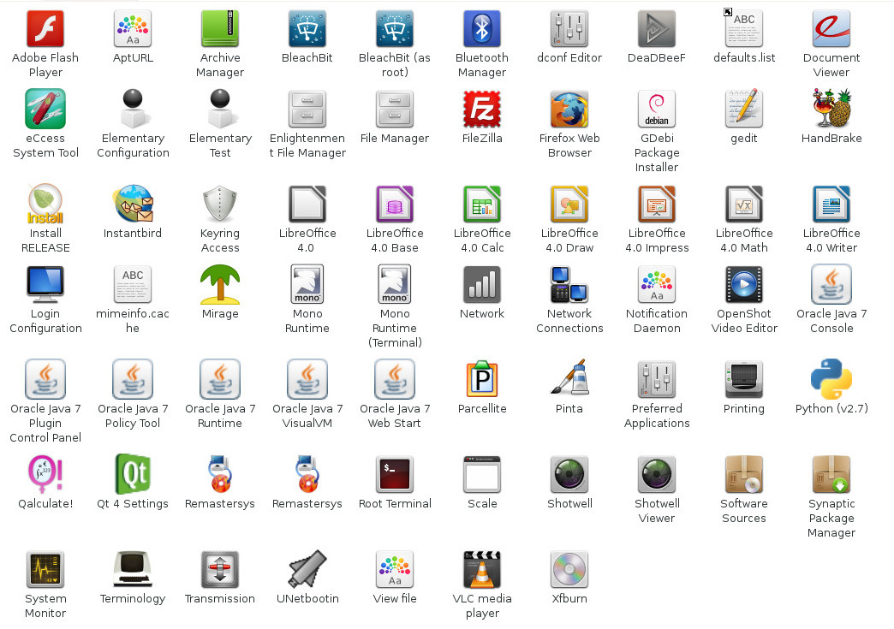Open the plain File Manager icon
This screenshot has width=894, height=629.
[395, 109]
